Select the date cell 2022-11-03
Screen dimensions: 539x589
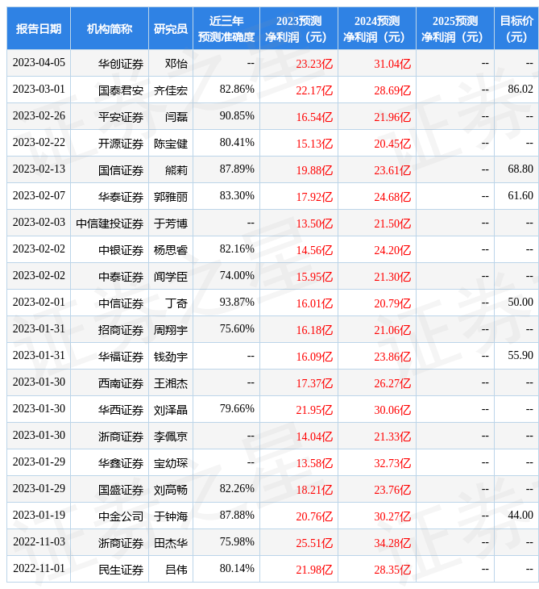[x=39, y=542]
